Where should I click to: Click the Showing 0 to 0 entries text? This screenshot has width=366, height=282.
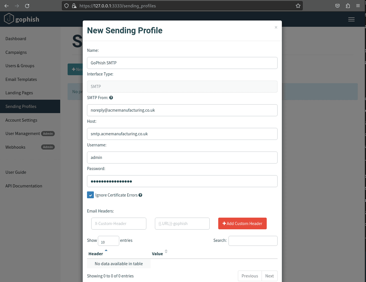(x=110, y=276)
